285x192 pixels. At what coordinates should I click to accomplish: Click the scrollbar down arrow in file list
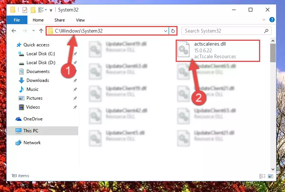pyautogui.click(x=273, y=169)
